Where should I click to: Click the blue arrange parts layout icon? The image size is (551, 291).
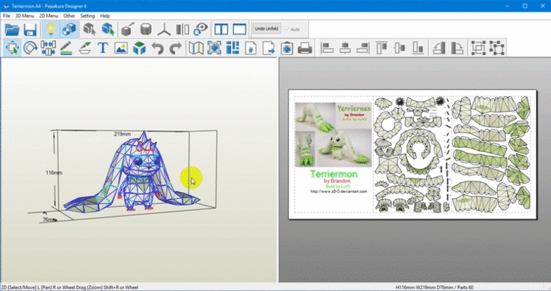click(x=232, y=48)
